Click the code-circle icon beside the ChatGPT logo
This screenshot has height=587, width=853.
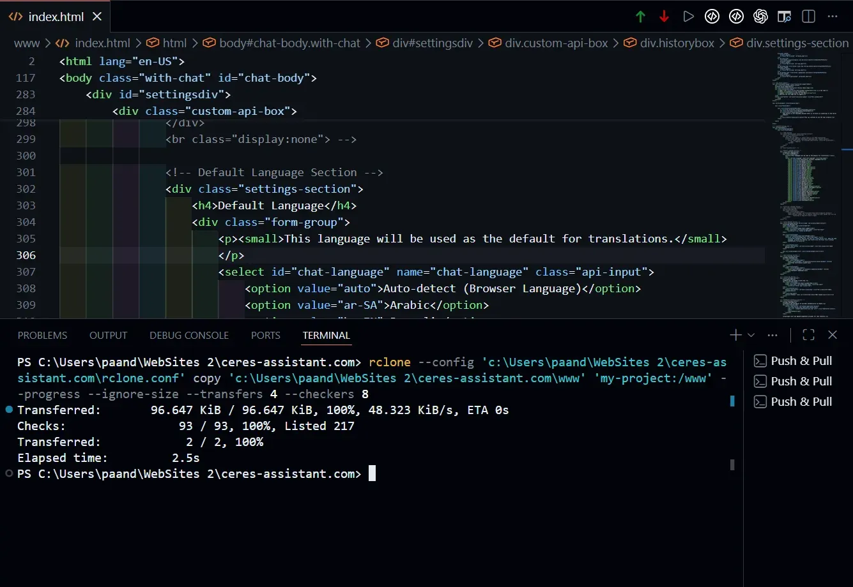(x=736, y=17)
